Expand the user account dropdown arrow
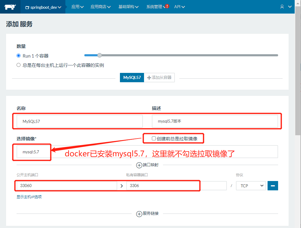 pyautogui.click(x=290, y=7)
